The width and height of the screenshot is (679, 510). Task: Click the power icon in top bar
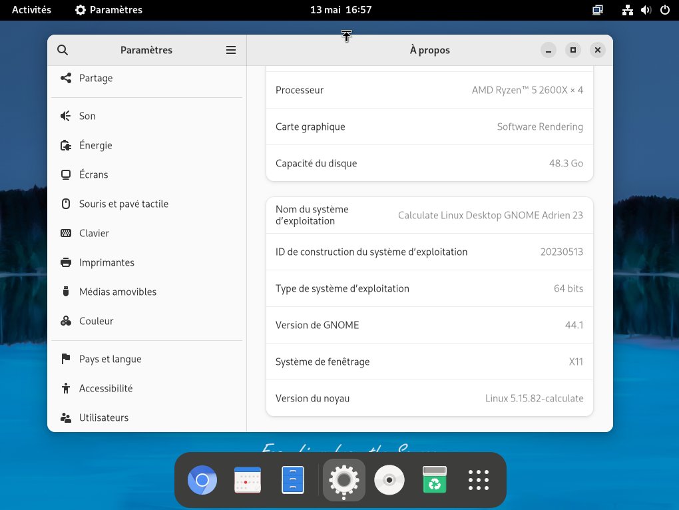665,10
